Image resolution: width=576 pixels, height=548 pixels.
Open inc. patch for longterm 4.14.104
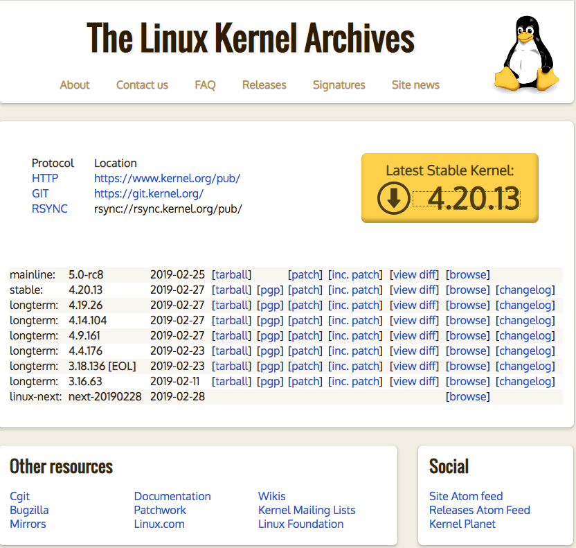click(x=355, y=321)
